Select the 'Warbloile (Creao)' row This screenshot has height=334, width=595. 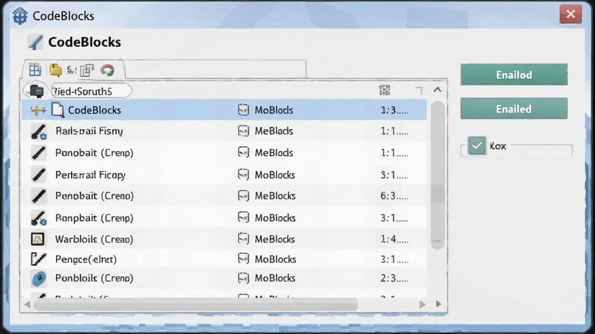pos(224,239)
